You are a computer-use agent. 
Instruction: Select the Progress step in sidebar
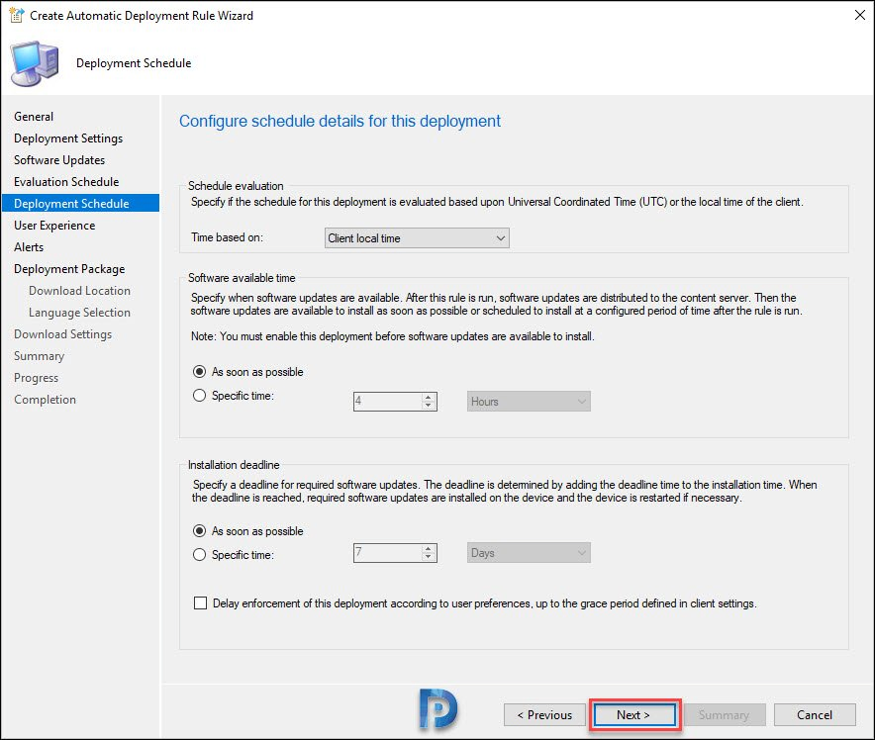pos(37,378)
